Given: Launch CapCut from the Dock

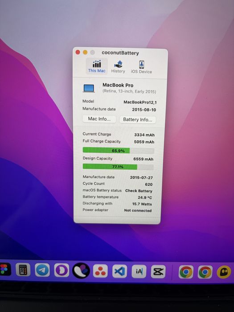Looking at the screenshot, I should click(158, 271).
